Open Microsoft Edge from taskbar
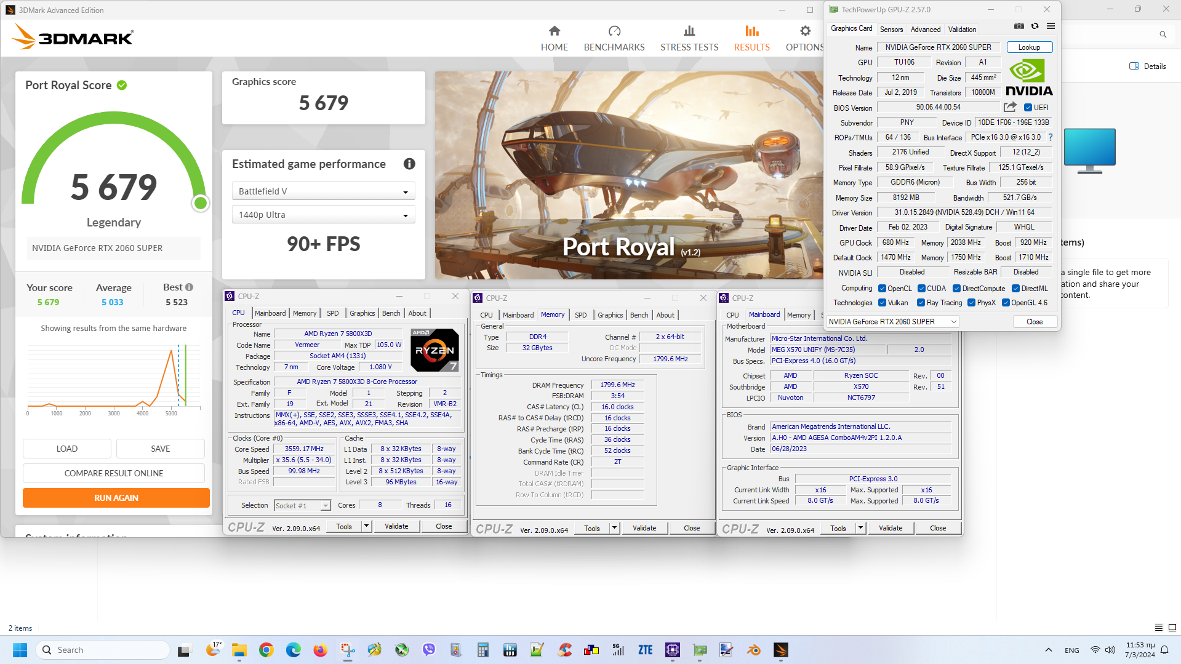 (x=293, y=650)
